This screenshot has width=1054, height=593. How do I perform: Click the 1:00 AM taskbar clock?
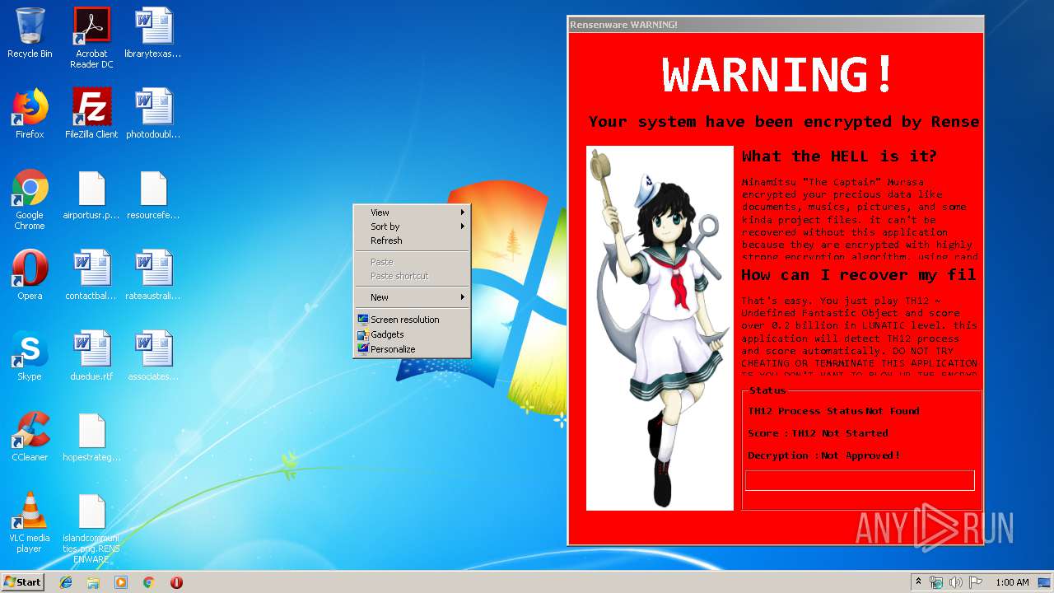(1012, 582)
